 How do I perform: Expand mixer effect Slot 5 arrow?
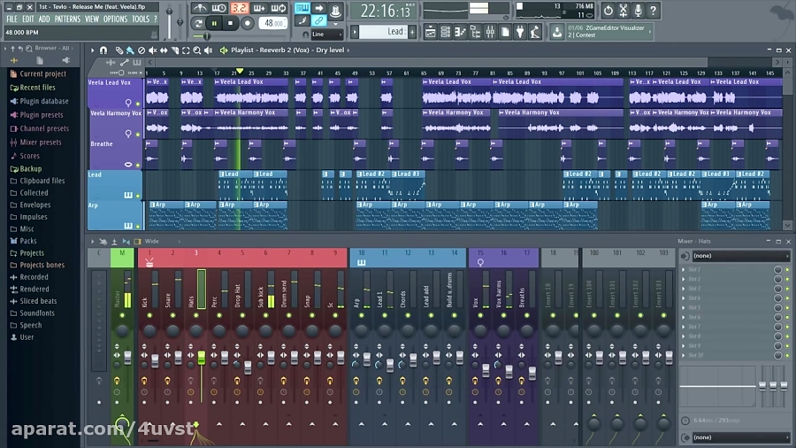(684, 307)
